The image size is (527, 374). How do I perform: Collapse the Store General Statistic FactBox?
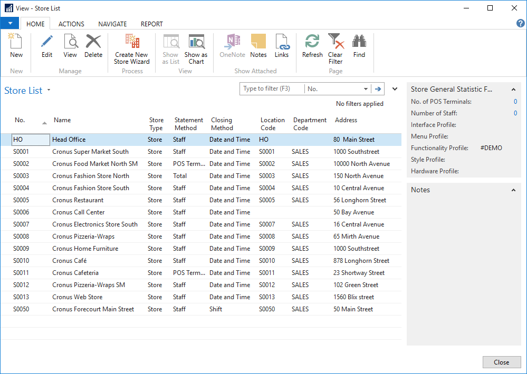point(513,90)
